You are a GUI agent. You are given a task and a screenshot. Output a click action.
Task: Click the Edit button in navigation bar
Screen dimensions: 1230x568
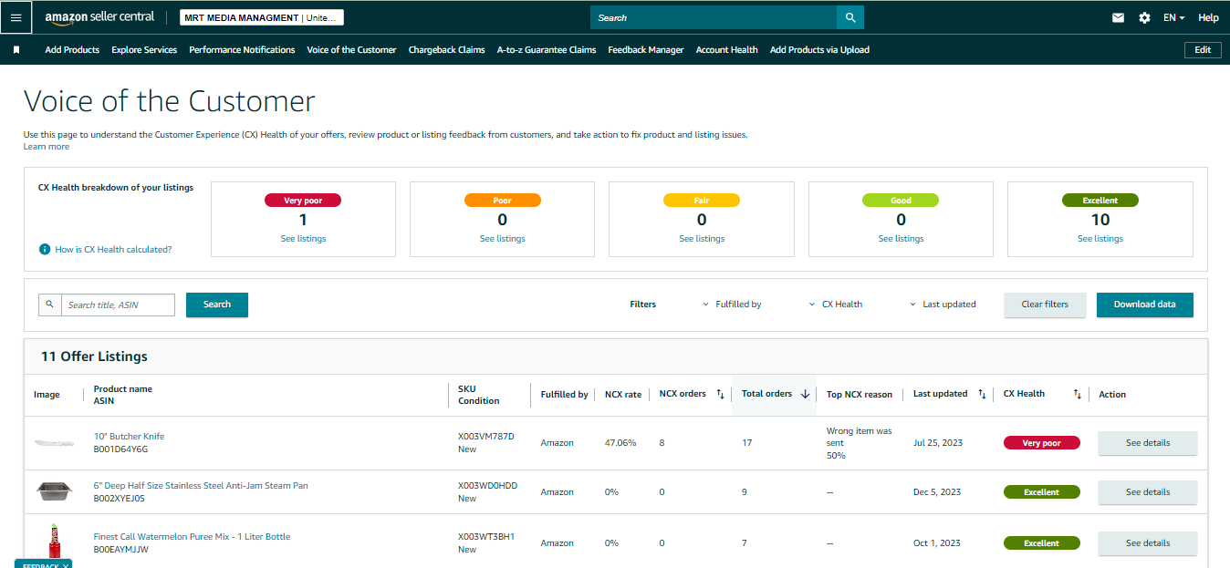1203,50
